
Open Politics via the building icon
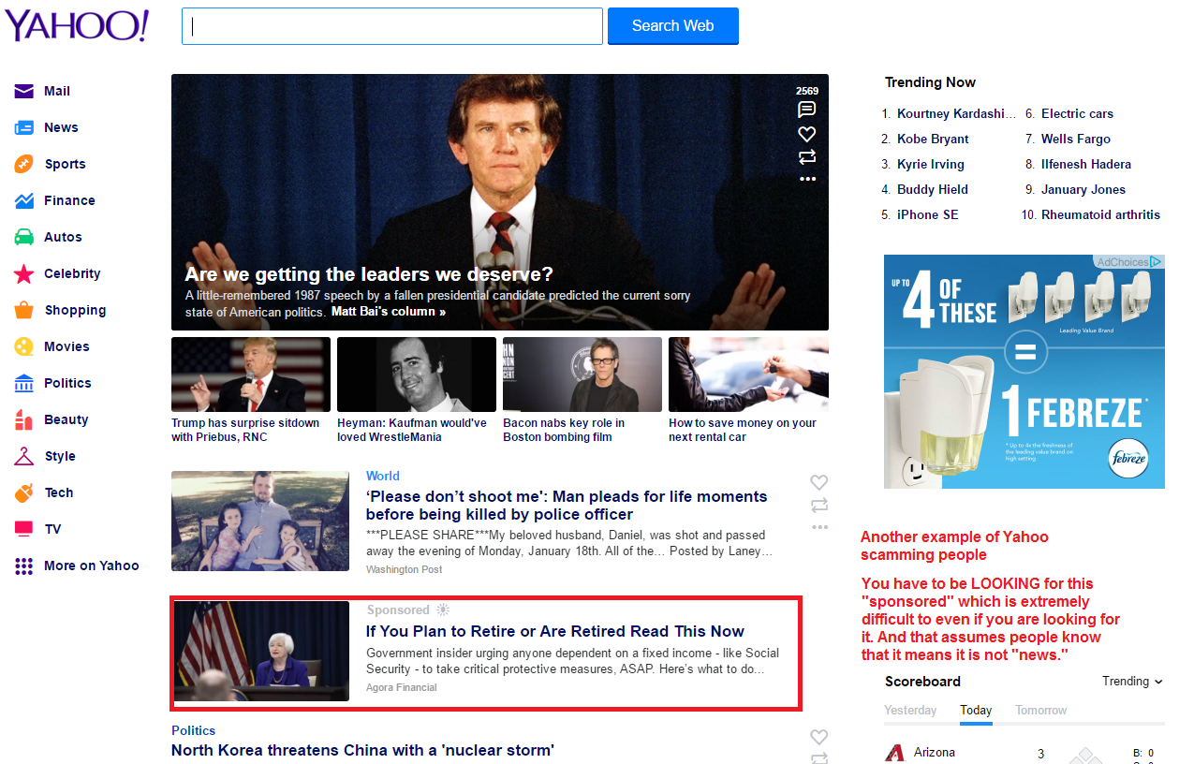(x=24, y=383)
